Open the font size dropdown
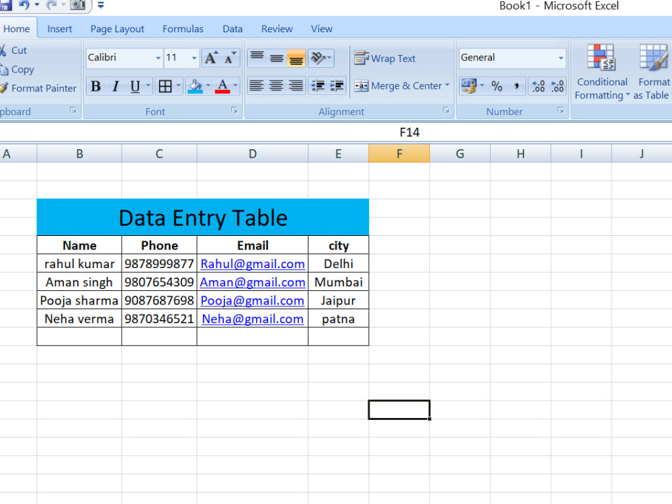 click(x=194, y=58)
